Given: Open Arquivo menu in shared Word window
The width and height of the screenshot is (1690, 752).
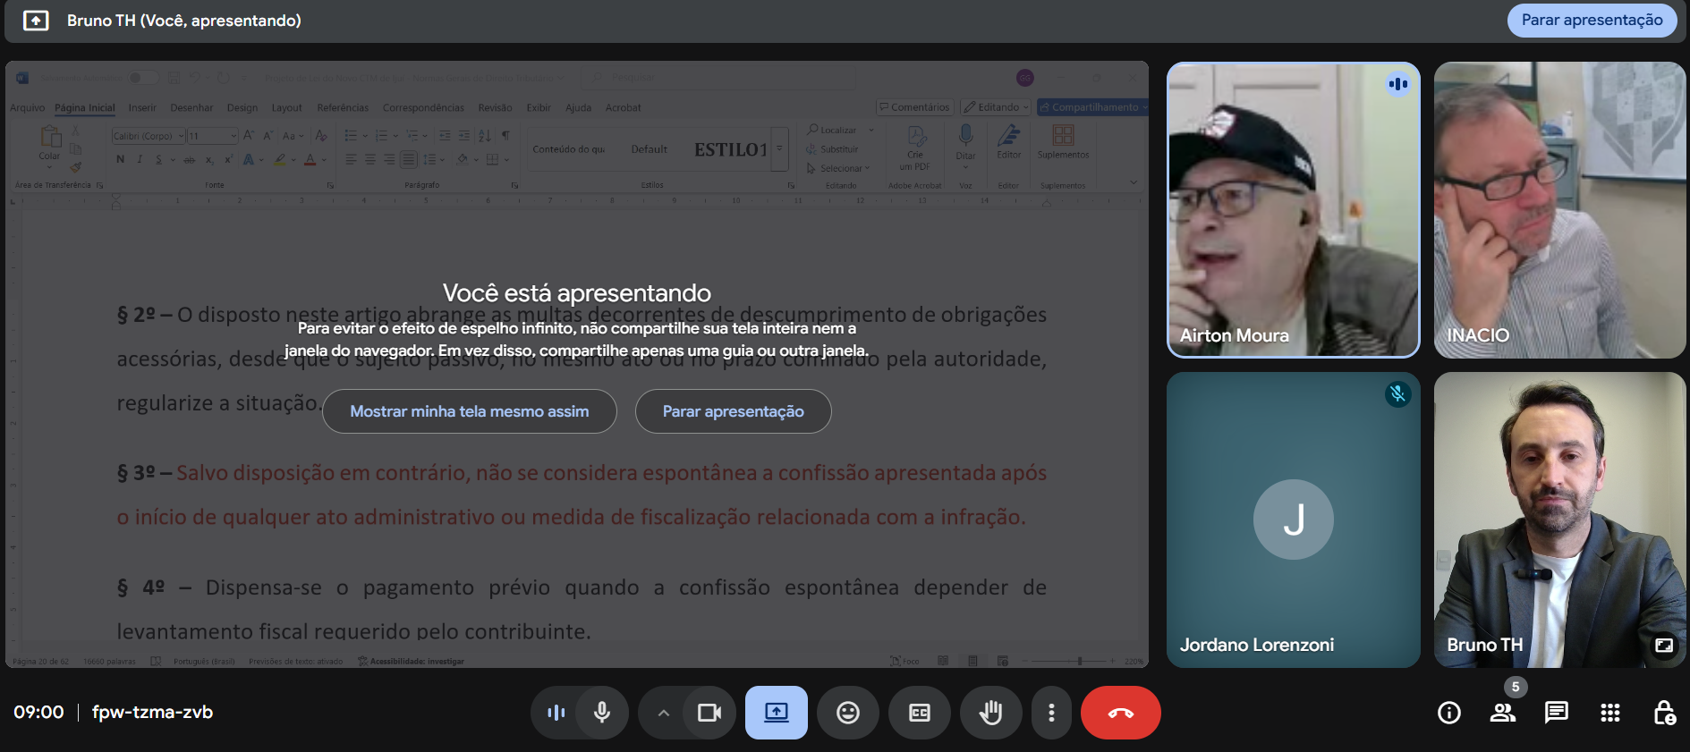Looking at the screenshot, I should coord(27,108).
